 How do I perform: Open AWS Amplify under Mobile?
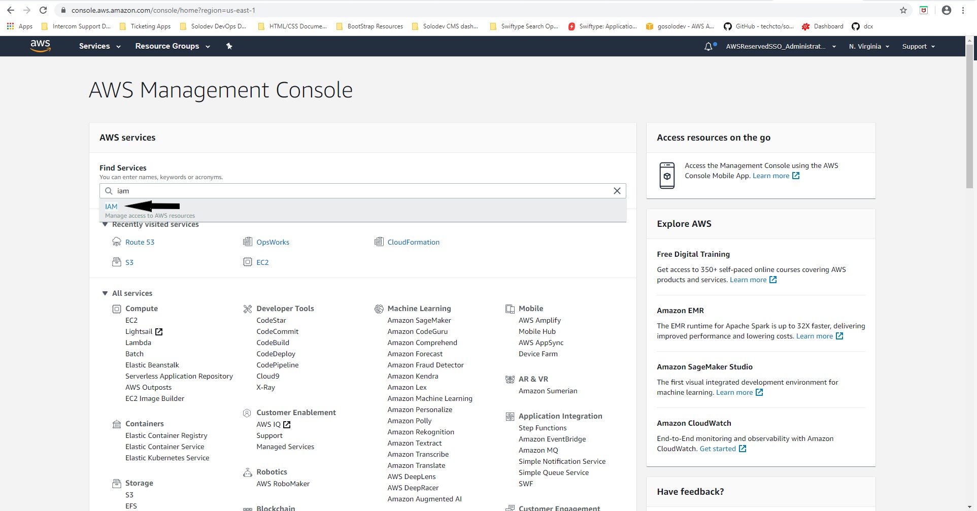[x=540, y=320]
